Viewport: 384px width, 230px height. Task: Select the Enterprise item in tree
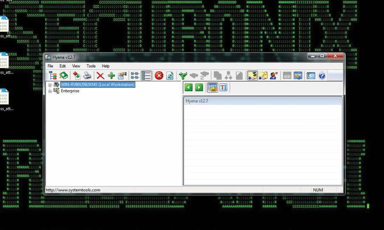pyautogui.click(x=70, y=91)
